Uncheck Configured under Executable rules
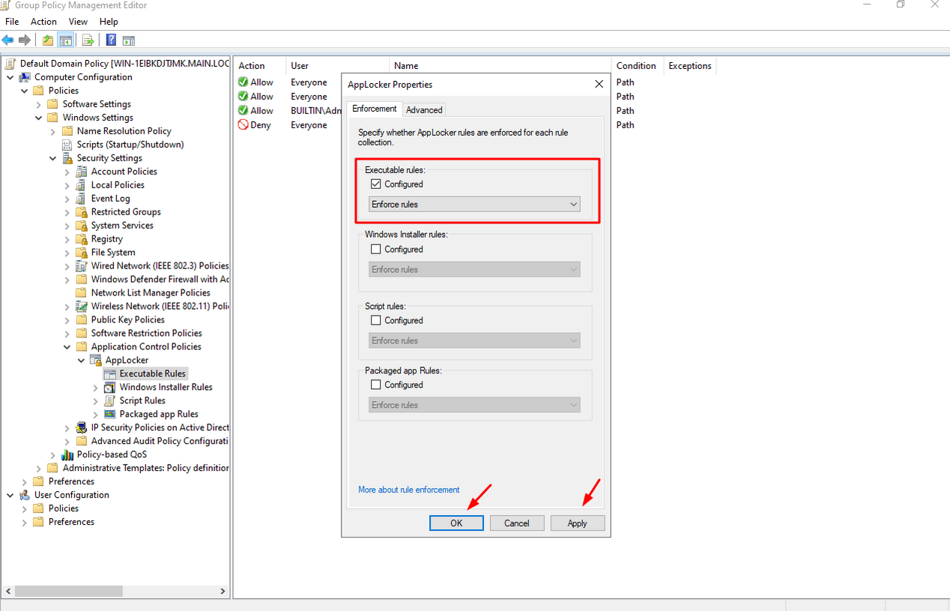This screenshot has width=950, height=611. click(376, 184)
